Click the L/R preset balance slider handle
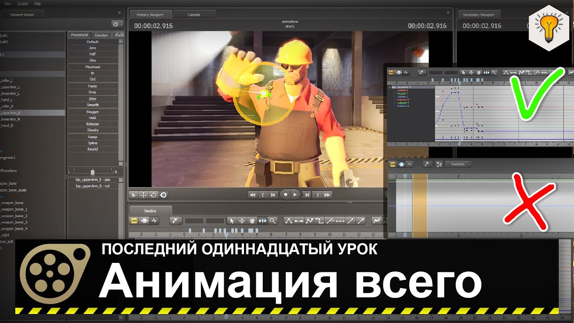Viewport: 574px width, 323px height. [92, 172]
